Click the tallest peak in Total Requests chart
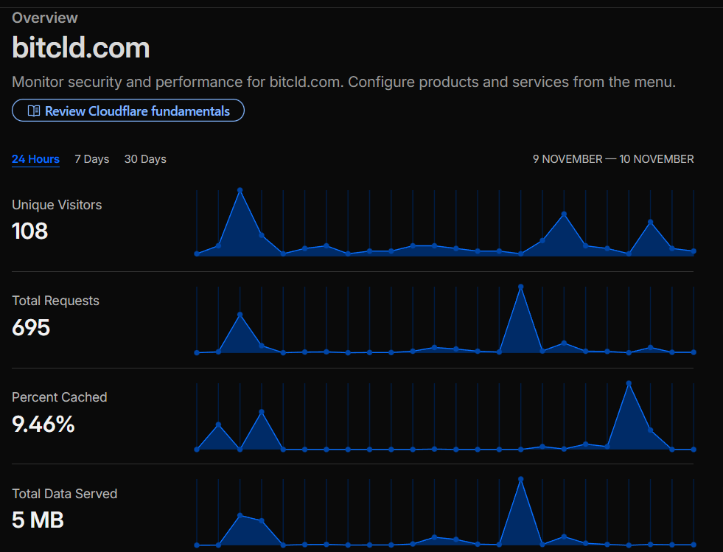Screen dimensions: 723x552 (521, 287)
